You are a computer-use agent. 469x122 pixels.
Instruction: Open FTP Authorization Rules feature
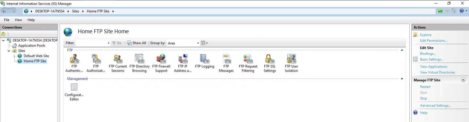click(96, 63)
